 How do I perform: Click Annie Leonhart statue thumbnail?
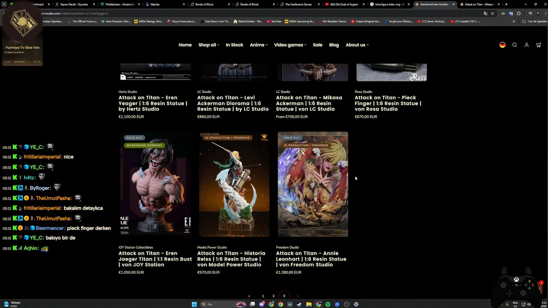pyautogui.click(x=313, y=184)
